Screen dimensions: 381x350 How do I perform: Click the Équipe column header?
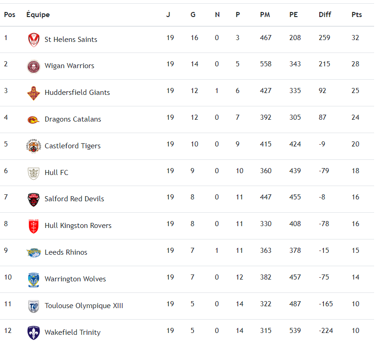click(x=38, y=15)
